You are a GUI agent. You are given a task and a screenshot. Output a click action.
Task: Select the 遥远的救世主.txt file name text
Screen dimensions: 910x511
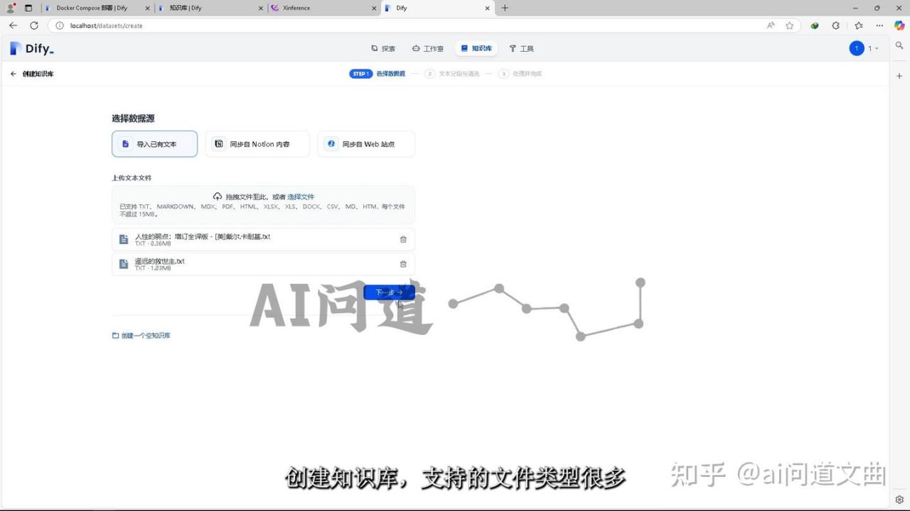point(160,261)
